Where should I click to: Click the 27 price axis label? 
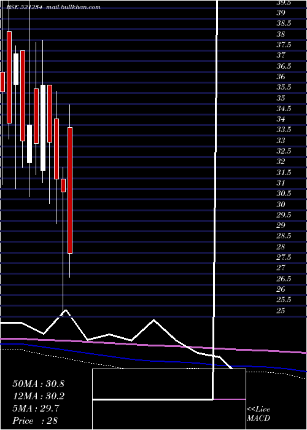coord(281,267)
